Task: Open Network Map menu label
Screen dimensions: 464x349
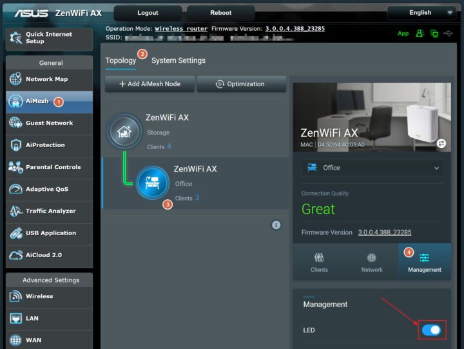Action: 47,79
